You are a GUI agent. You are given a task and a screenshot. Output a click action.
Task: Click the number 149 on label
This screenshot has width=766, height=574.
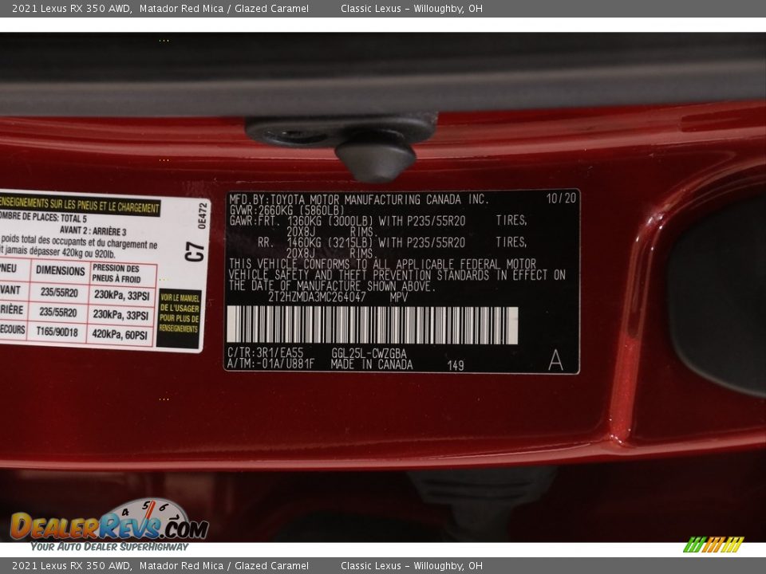click(456, 365)
